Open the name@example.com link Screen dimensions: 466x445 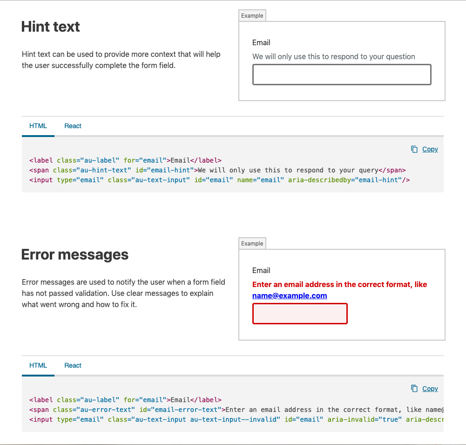pyautogui.click(x=290, y=296)
